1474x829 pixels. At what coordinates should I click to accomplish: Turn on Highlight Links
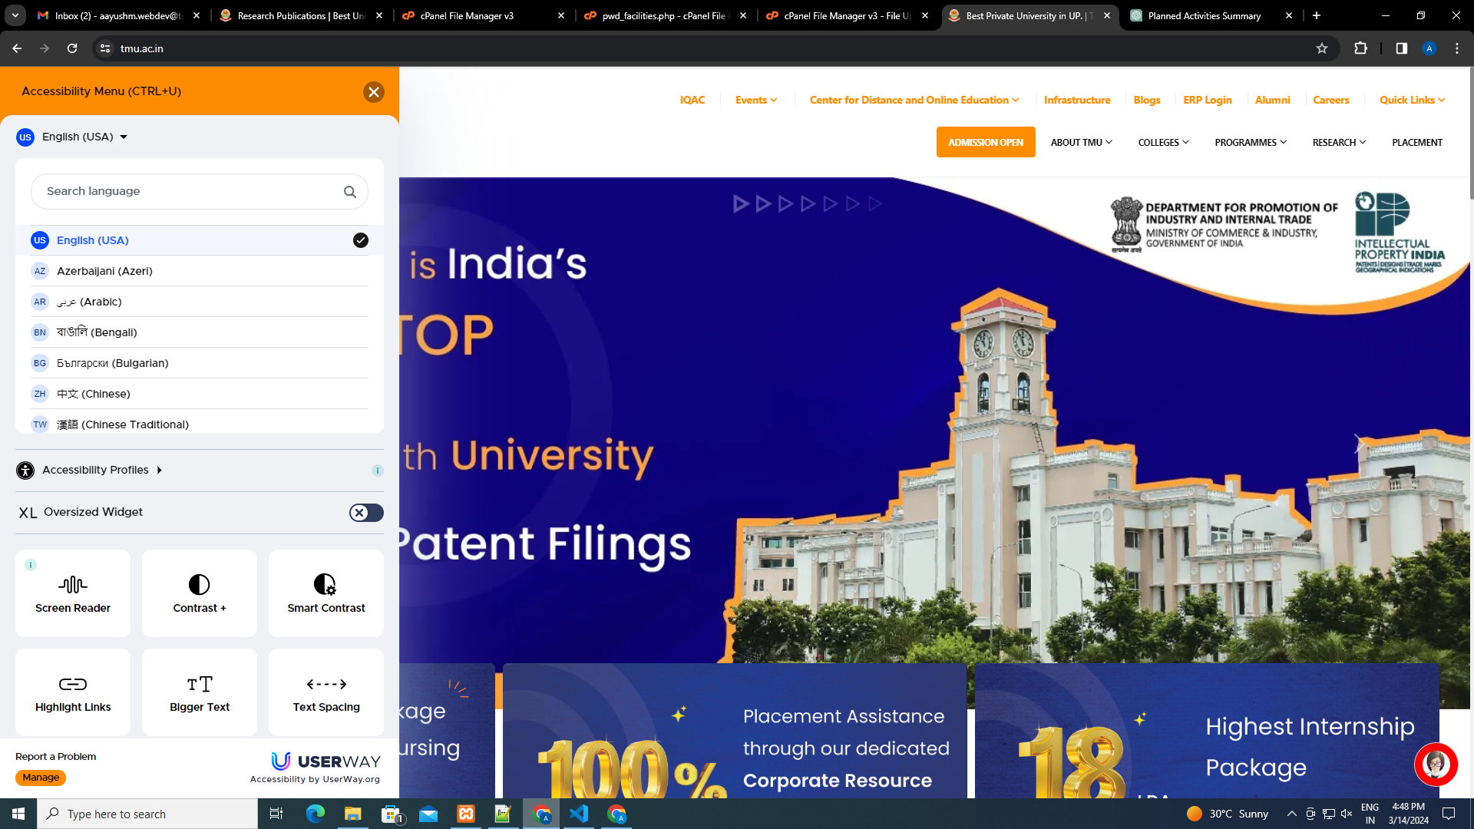[73, 692]
